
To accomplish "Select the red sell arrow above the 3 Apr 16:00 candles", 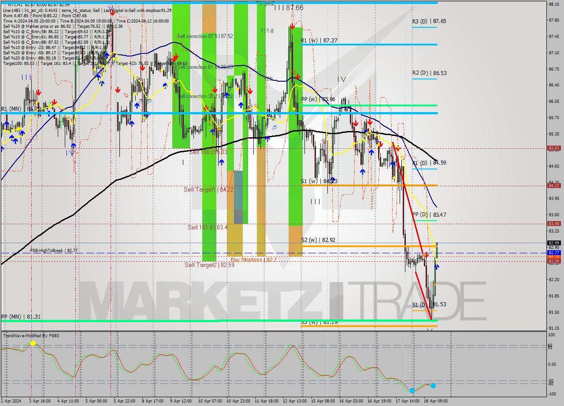I will click(x=39, y=92).
